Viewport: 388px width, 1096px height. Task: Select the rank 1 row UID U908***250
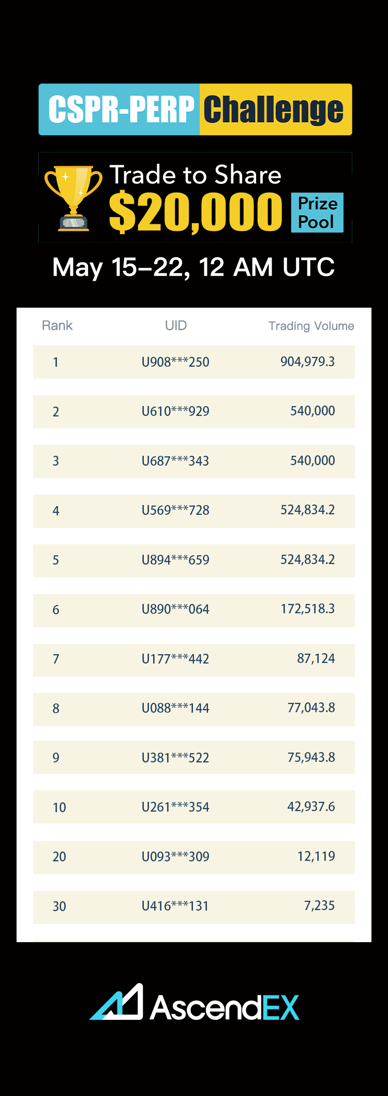pyautogui.click(x=175, y=362)
